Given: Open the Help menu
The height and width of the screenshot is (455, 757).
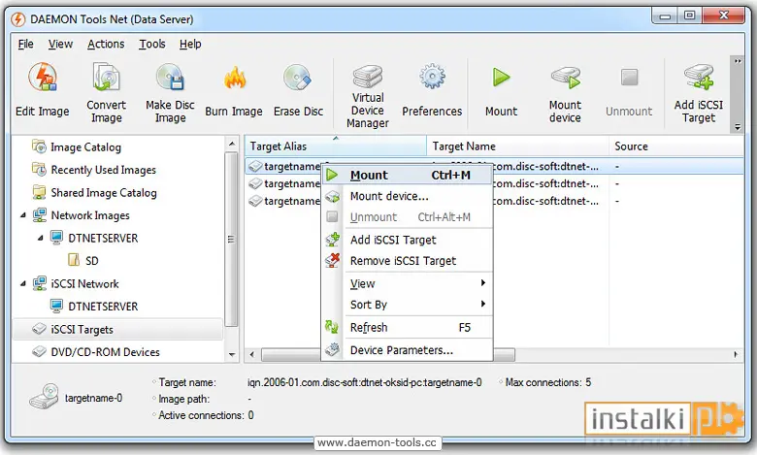Looking at the screenshot, I should tap(190, 44).
